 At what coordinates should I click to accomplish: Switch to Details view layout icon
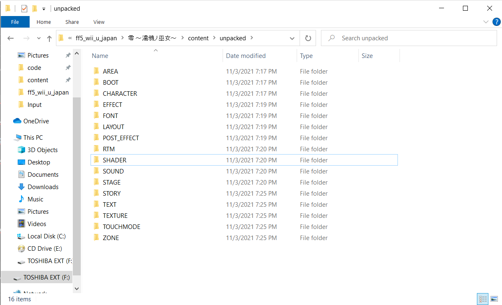click(483, 299)
